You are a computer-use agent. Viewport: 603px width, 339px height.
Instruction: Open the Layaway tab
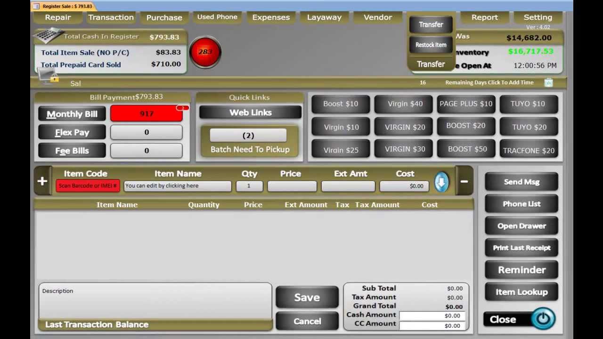click(324, 17)
